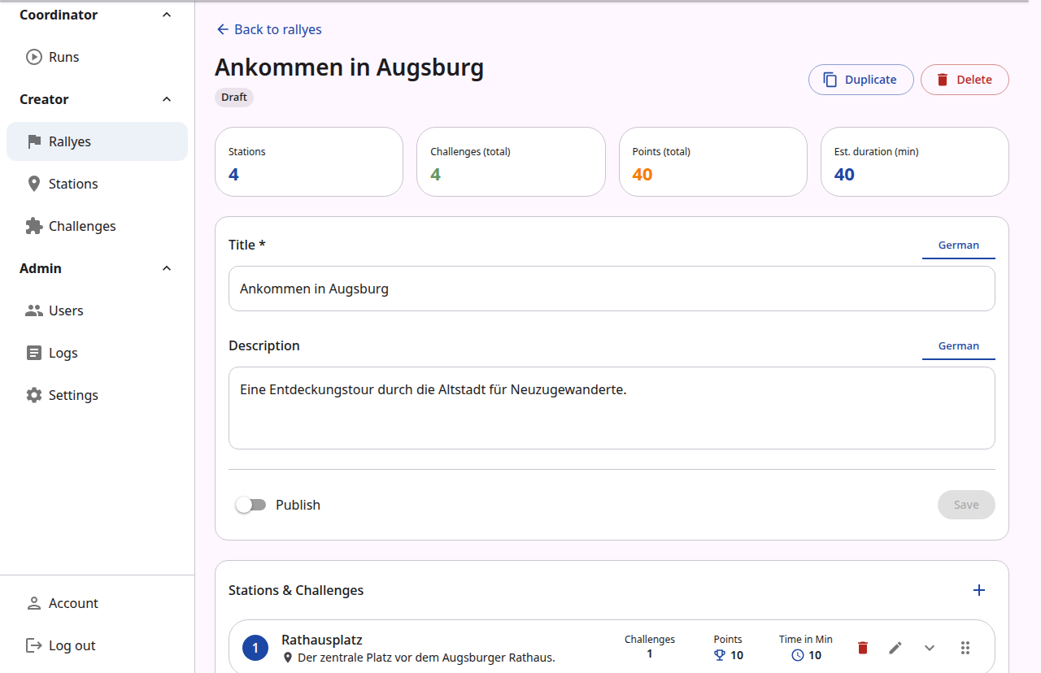This screenshot has height=673, width=1041.
Task: Switch Description language tab to German
Action: [x=958, y=345]
